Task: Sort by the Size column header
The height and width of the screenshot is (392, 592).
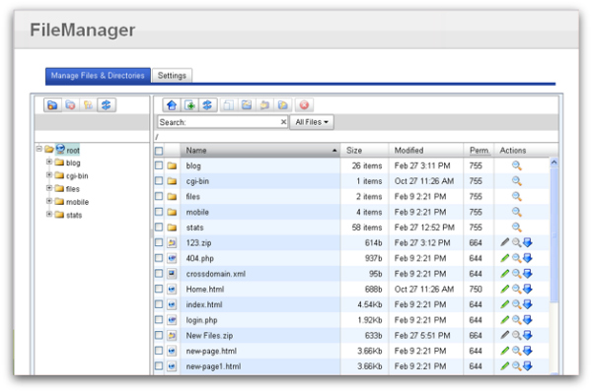Action: point(364,151)
